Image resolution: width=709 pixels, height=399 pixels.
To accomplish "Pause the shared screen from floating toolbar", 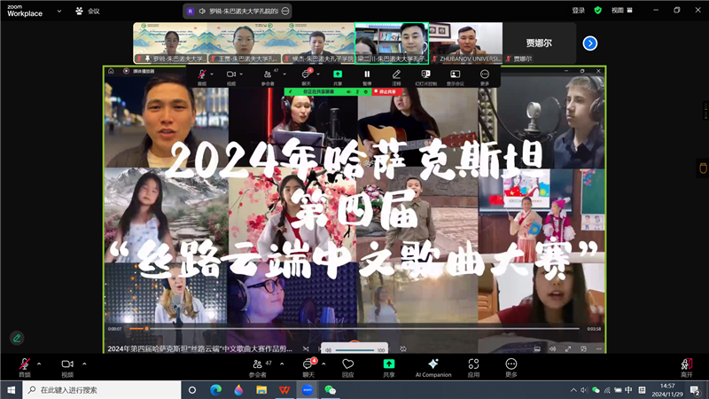I will click(367, 75).
